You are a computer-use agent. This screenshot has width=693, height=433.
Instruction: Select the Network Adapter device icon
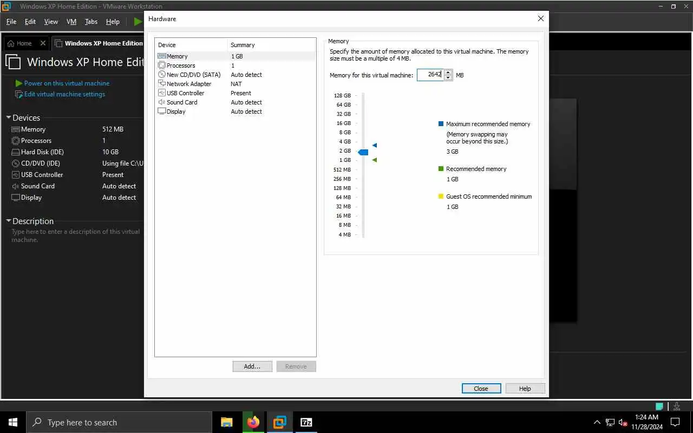point(162,84)
